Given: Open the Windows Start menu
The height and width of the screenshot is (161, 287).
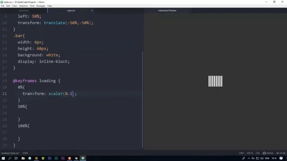Looking at the screenshot, I should pyautogui.click(x=3, y=158).
